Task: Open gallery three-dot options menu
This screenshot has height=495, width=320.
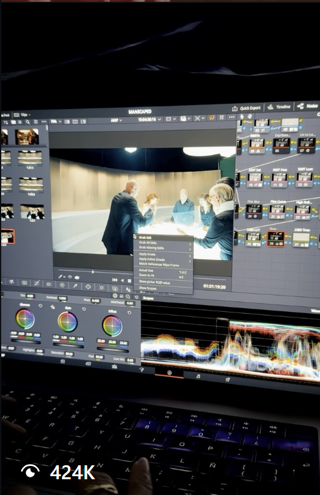Action: [x=44, y=122]
